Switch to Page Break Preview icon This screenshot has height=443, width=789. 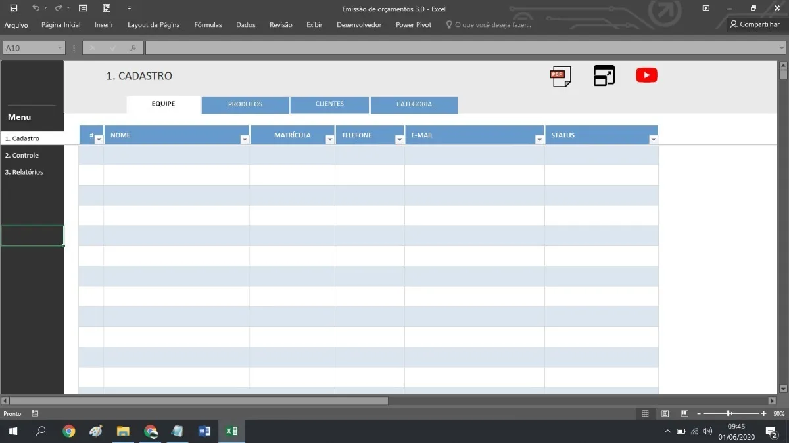tap(684, 413)
